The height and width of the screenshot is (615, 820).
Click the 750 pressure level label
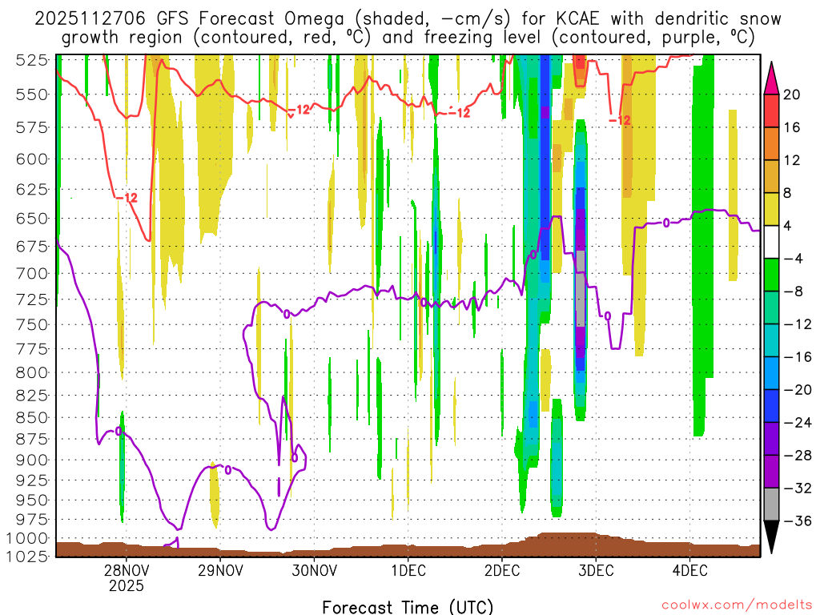pyautogui.click(x=32, y=325)
